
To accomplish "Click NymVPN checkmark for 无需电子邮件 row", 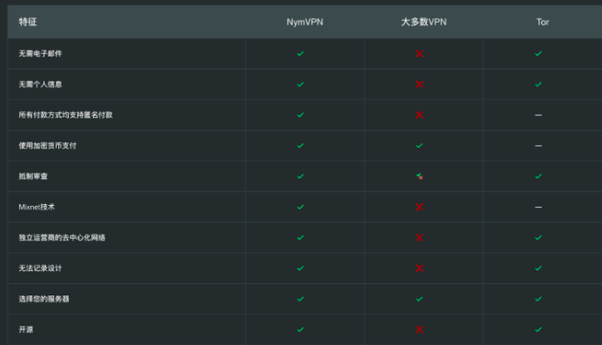I will (300, 54).
